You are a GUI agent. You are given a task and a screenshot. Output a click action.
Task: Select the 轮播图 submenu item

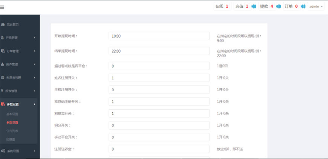[x=11, y=139]
